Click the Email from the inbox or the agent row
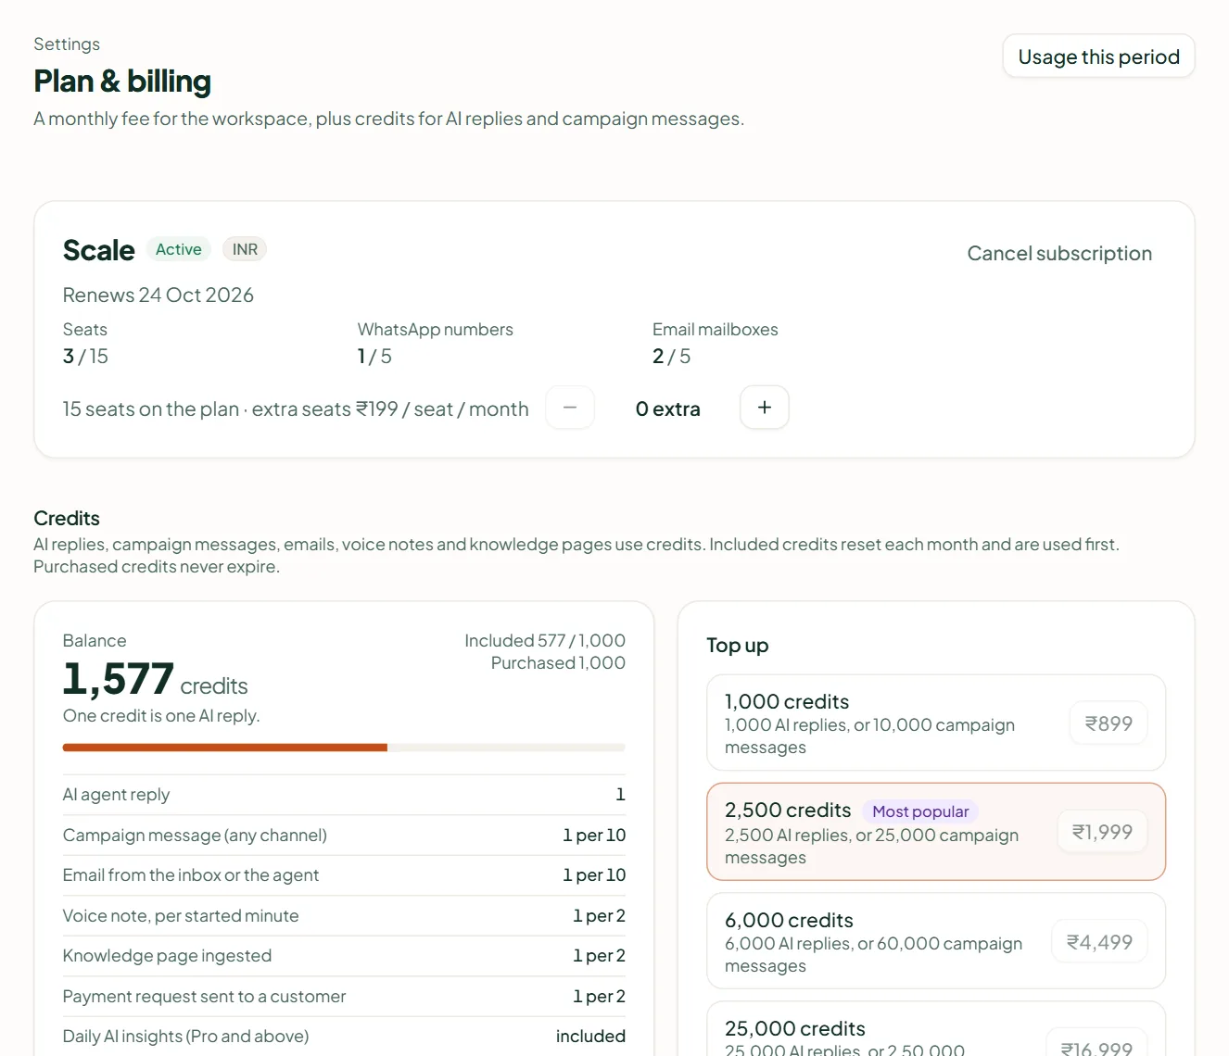Screen dimensions: 1229x1056 (x=344, y=875)
